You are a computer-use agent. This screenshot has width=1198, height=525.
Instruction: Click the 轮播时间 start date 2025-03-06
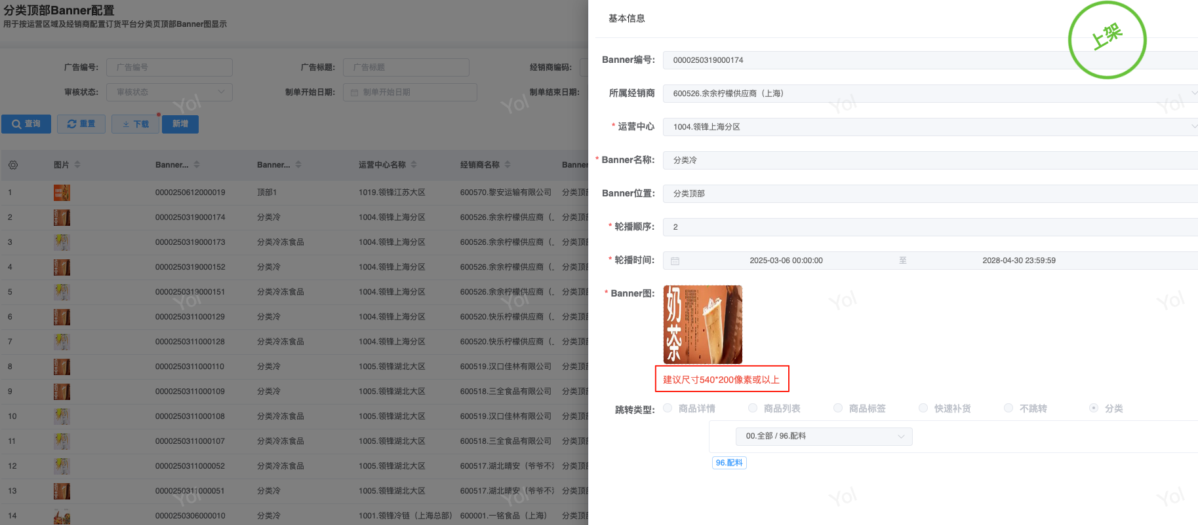[x=786, y=261]
